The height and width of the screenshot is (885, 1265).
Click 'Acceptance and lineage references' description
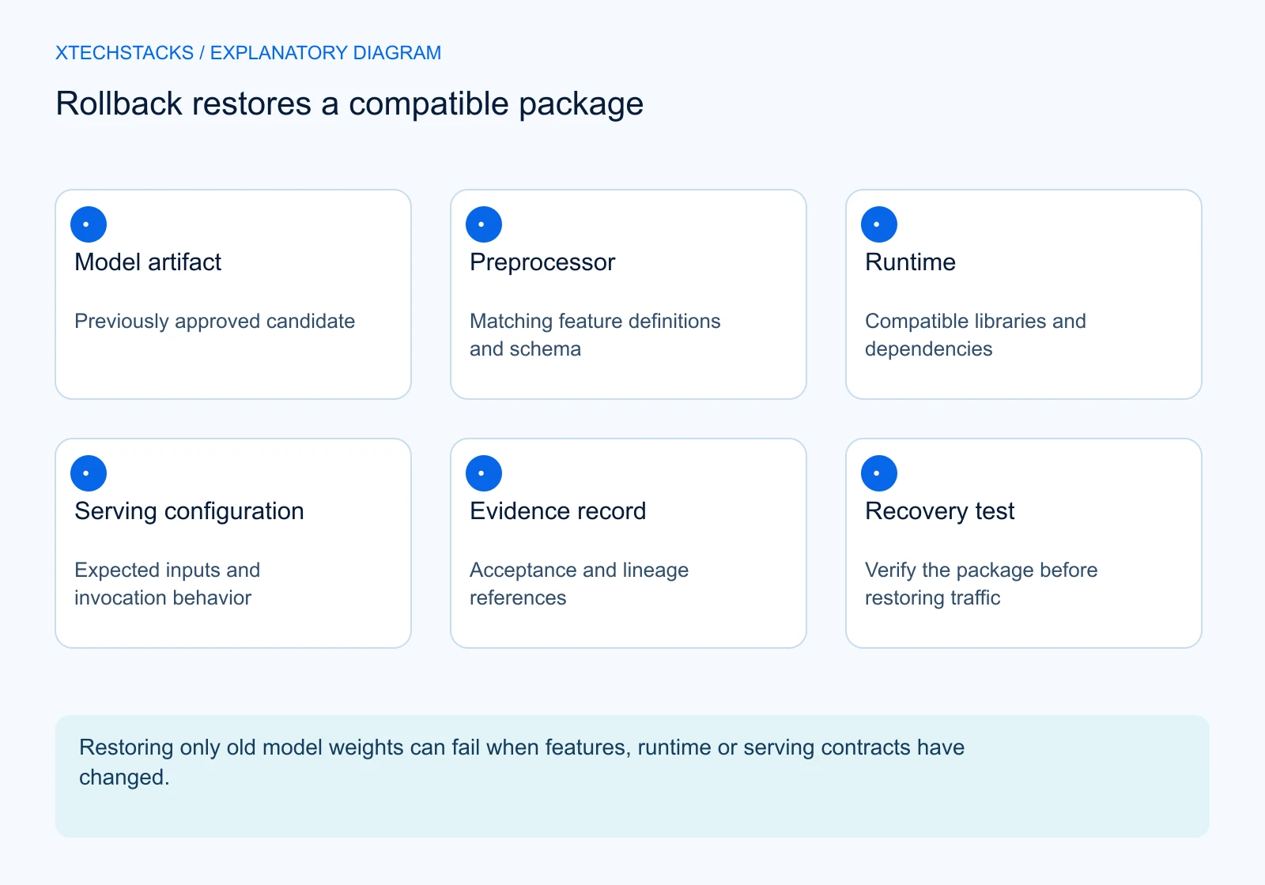coord(580,584)
